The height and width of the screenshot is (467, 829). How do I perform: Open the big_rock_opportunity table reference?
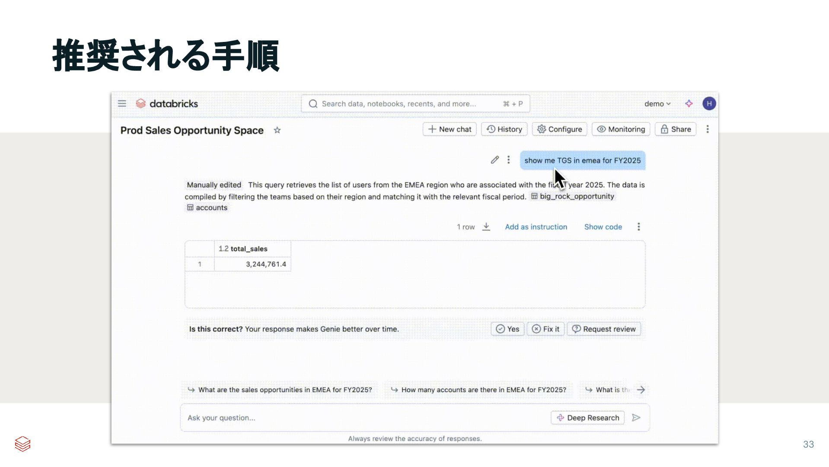coord(572,196)
